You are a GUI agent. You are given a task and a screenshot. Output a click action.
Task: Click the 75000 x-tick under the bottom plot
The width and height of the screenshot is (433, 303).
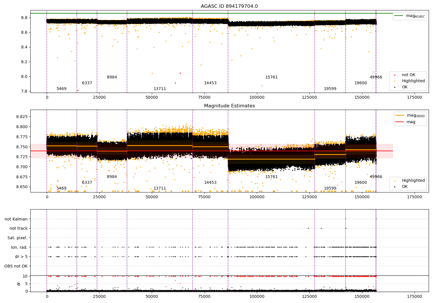pos(204,297)
